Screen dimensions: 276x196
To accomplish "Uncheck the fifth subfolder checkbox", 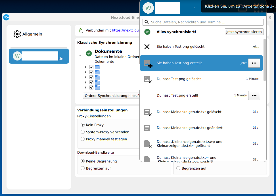I will [91, 87].
